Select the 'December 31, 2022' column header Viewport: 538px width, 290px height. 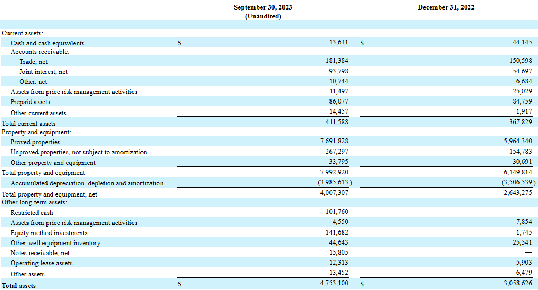(446, 7)
